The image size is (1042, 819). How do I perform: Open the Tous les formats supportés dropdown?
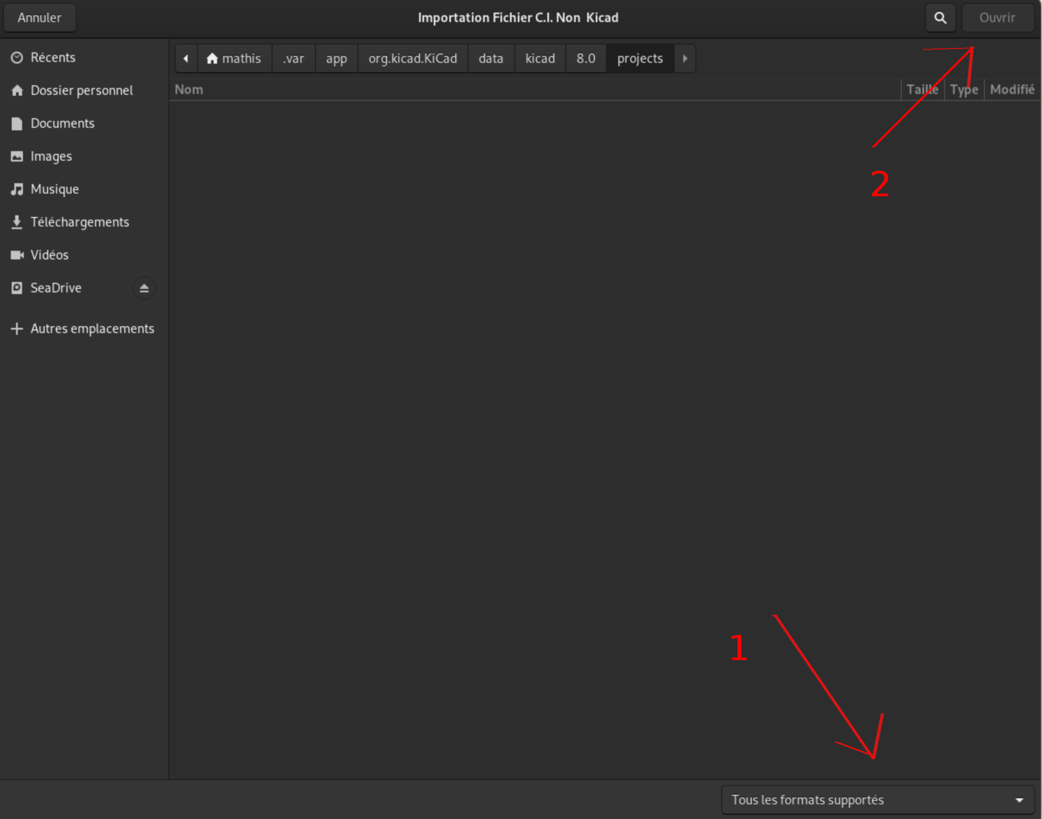pyautogui.click(x=878, y=800)
